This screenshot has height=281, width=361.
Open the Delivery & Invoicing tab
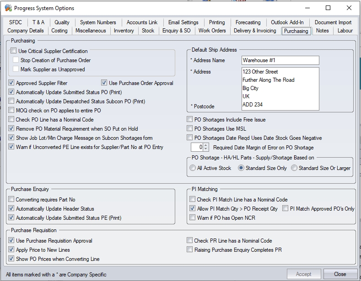255,31
